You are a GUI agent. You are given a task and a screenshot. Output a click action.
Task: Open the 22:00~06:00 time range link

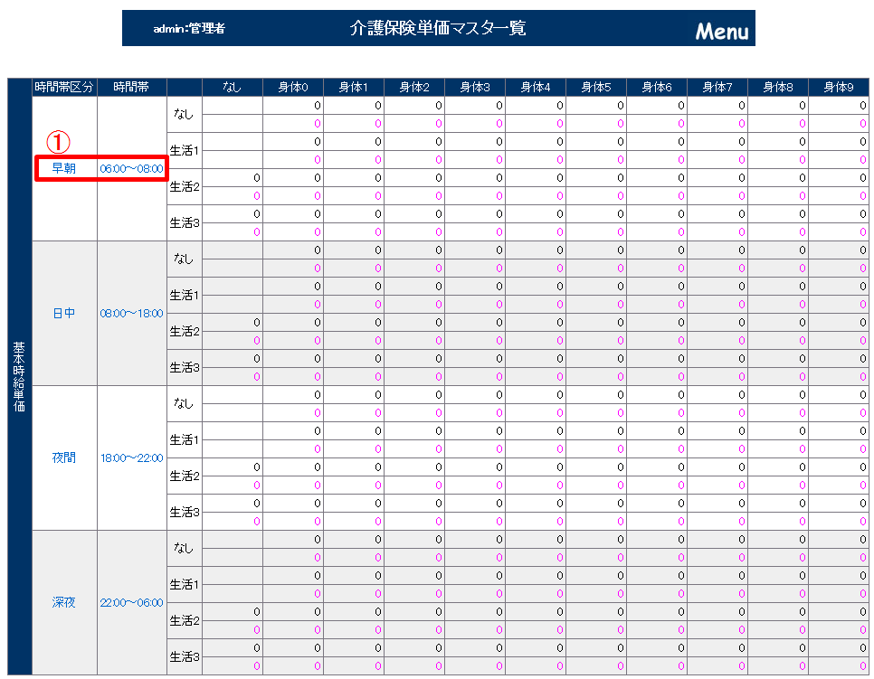click(131, 603)
